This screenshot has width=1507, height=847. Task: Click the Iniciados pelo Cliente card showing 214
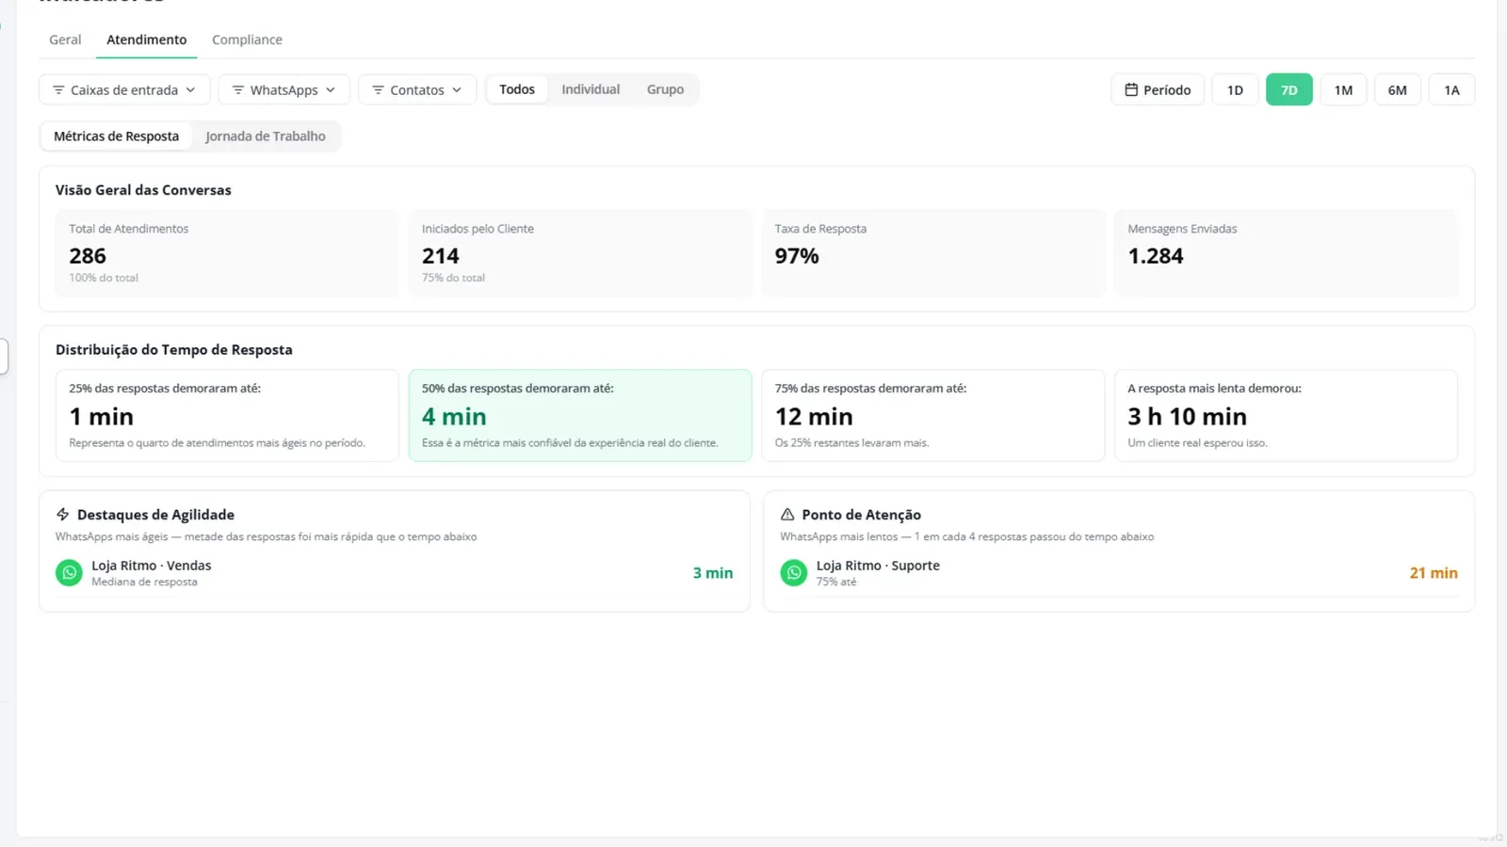(x=580, y=253)
